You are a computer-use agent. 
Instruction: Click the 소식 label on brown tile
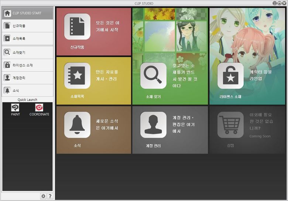point(77,145)
